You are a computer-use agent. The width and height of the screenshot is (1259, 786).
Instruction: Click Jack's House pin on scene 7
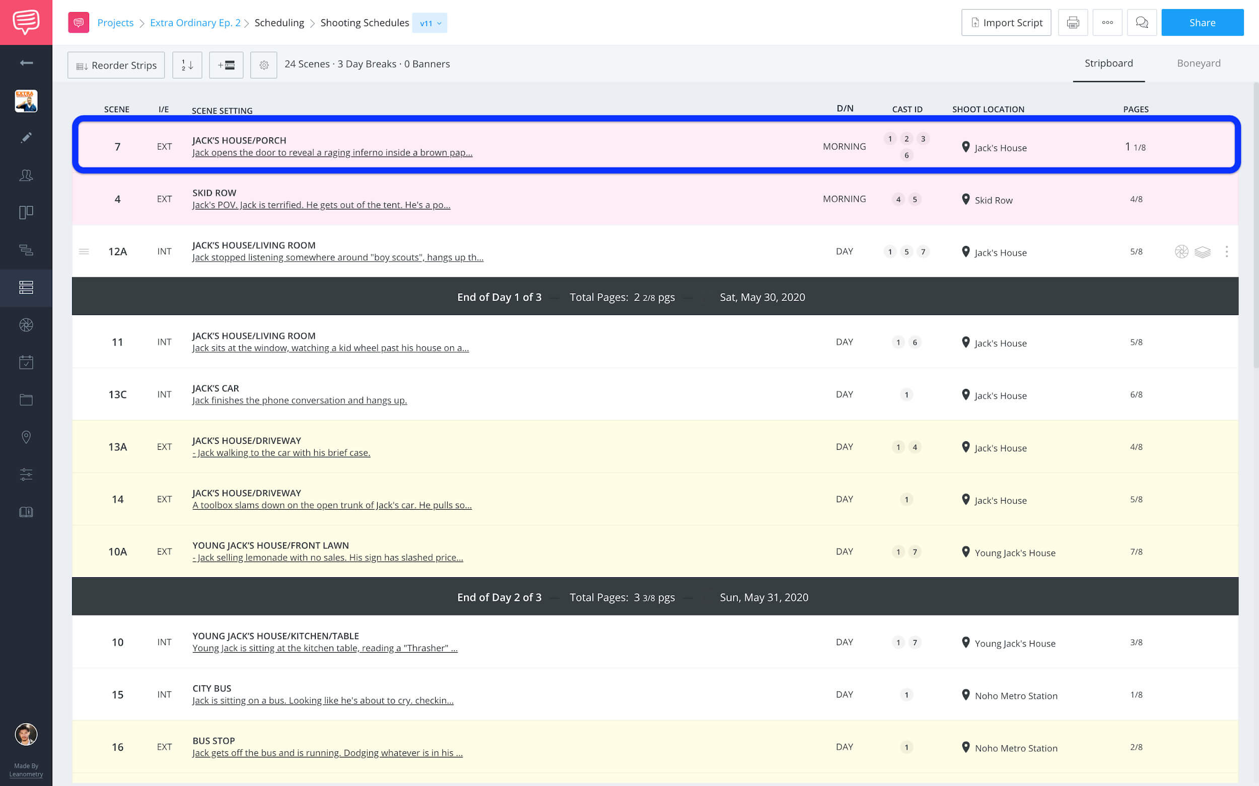click(965, 147)
